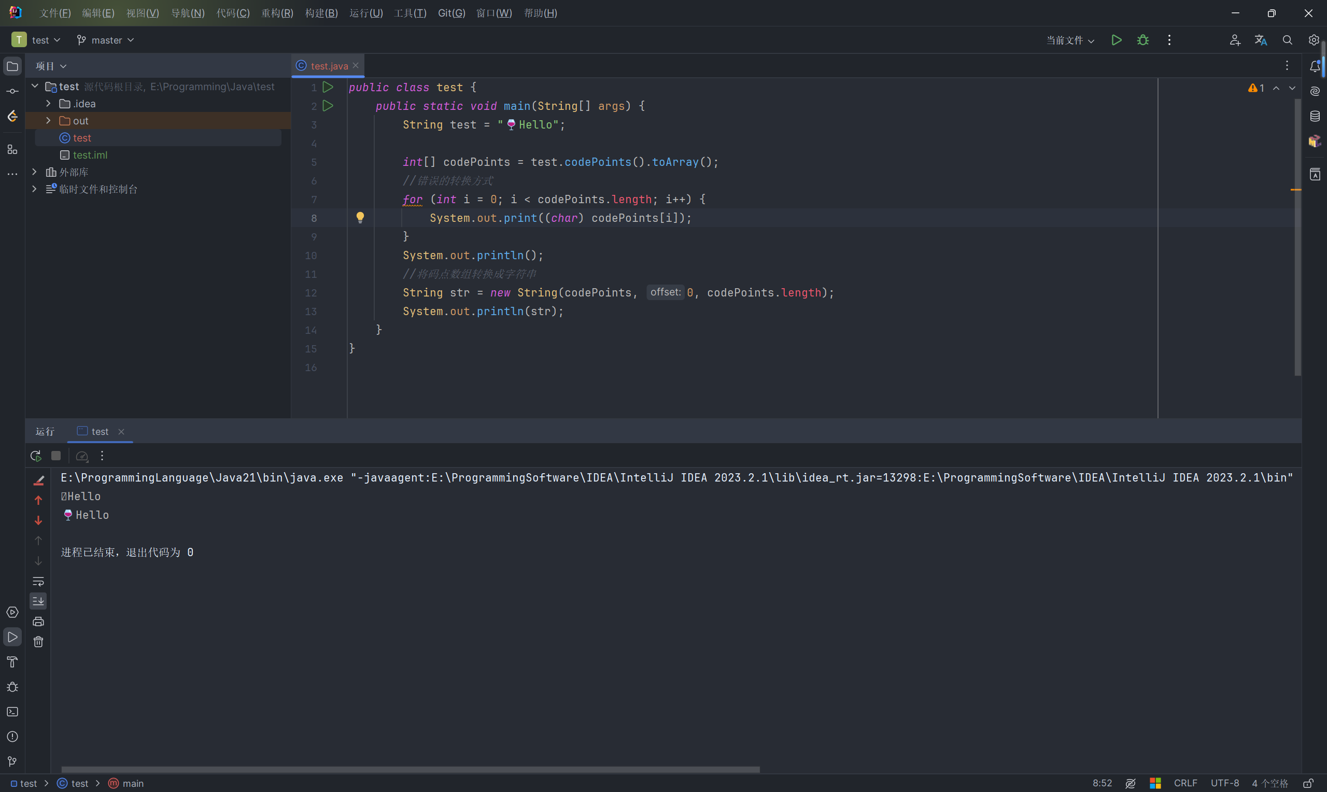Image resolution: width=1327 pixels, height=792 pixels.
Task: Open the 重构(R) menu
Action: 277,13
